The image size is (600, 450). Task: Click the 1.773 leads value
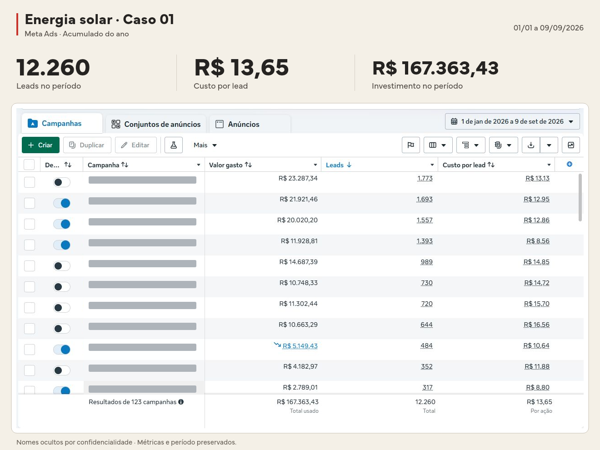click(x=425, y=178)
